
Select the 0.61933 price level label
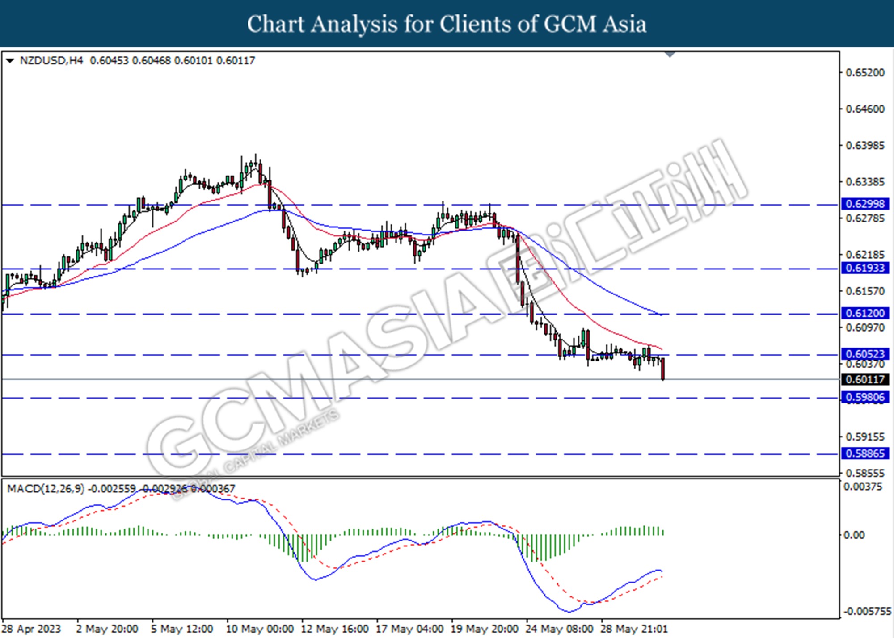coord(865,268)
